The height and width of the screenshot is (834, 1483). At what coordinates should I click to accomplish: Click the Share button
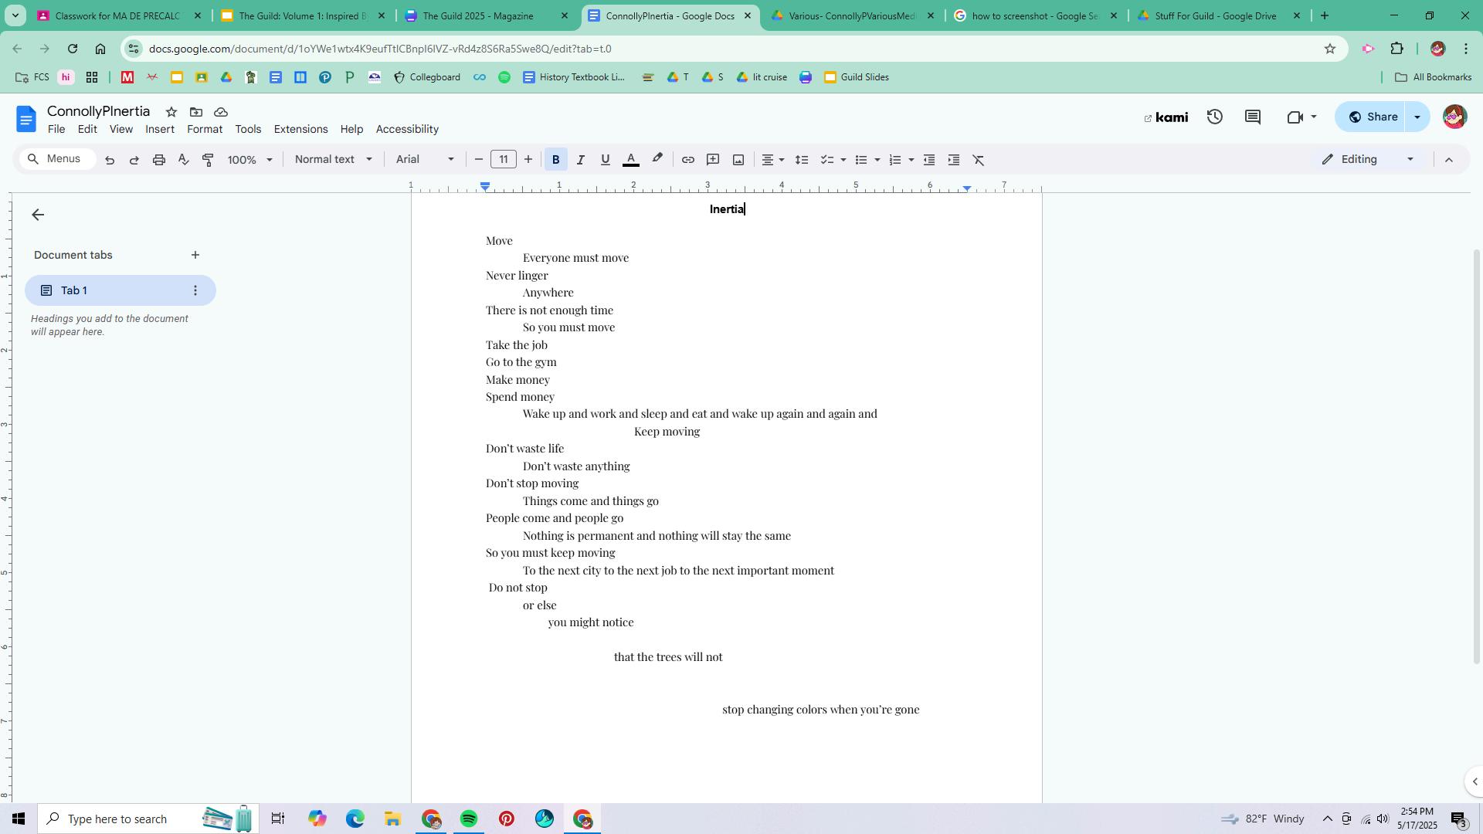tap(1373, 117)
